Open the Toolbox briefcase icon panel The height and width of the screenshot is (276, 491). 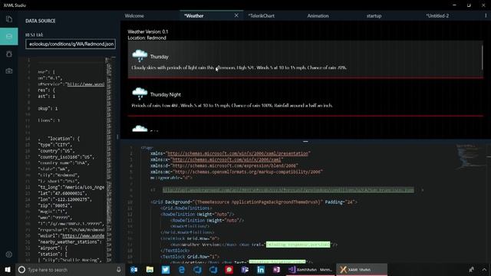tap(9, 71)
